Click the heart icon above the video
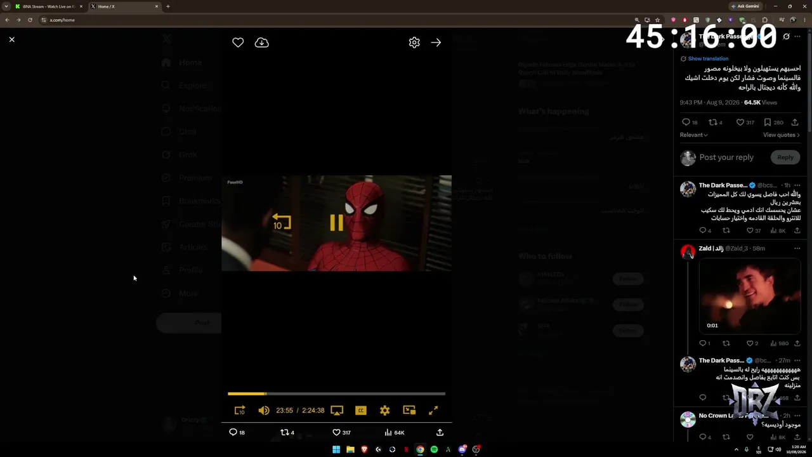This screenshot has width=812, height=457. [238, 43]
